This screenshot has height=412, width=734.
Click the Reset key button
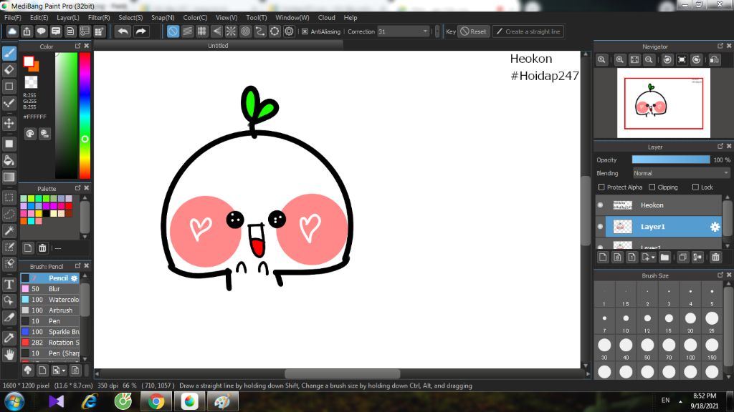click(473, 31)
